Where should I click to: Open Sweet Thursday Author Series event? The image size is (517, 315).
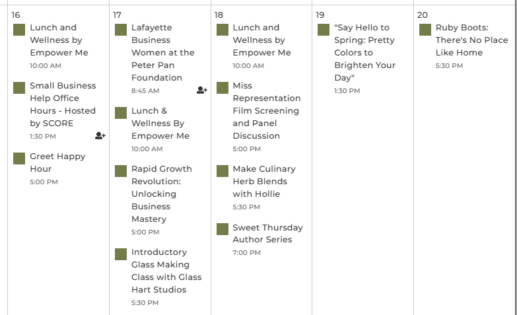[267, 234]
